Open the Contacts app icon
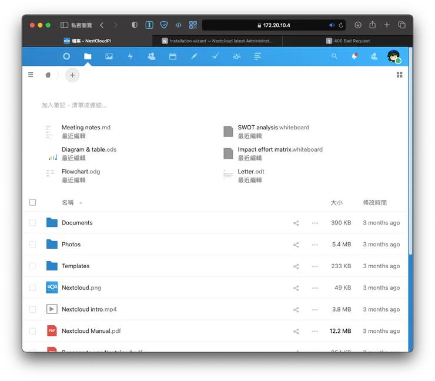 pyautogui.click(x=152, y=56)
